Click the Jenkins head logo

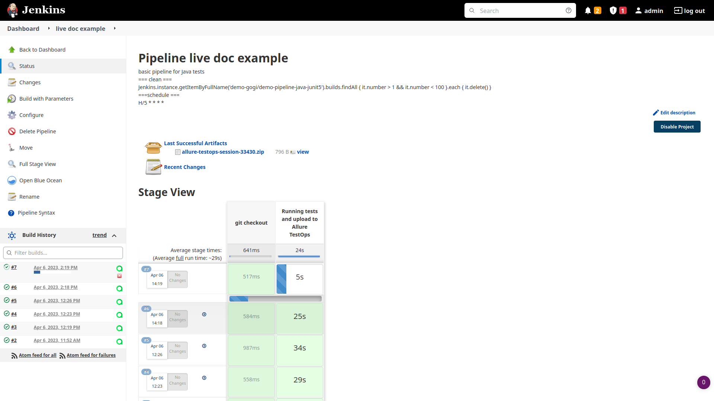pos(13,10)
